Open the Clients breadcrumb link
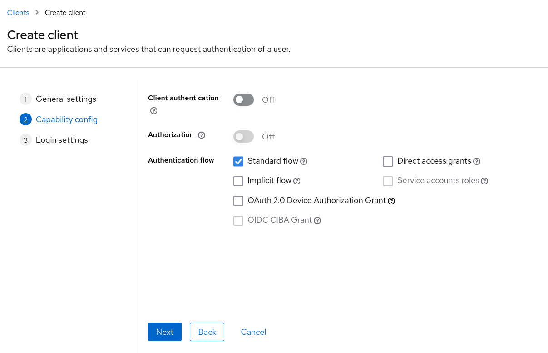548x353 pixels. click(x=18, y=13)
